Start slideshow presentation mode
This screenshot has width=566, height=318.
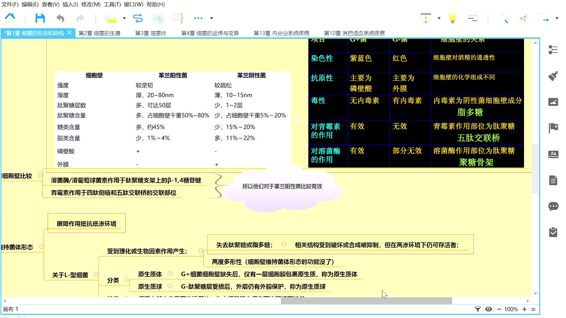[x=426, y=18]
